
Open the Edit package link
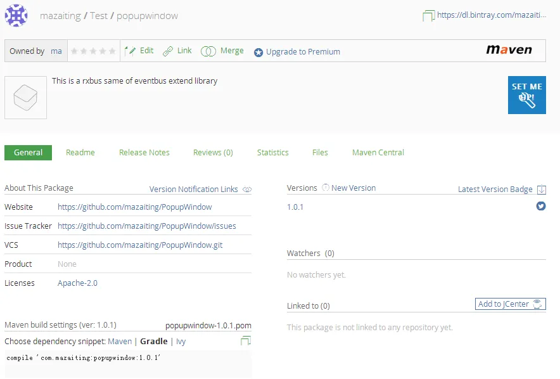pos(146,51)
